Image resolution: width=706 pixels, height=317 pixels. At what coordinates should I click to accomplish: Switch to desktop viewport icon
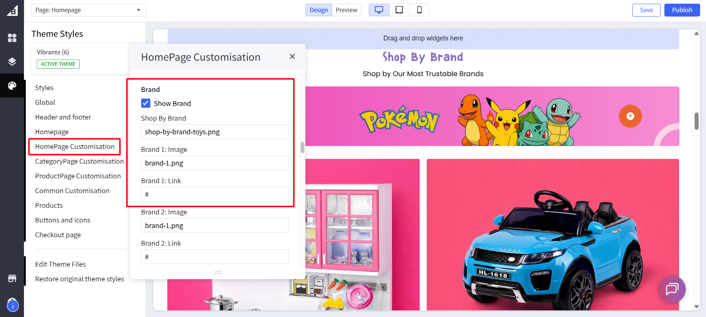(379, 10)
